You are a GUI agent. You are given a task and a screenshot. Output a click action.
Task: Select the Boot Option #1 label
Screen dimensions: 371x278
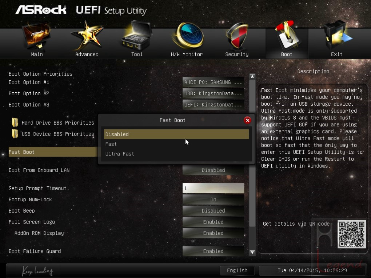[x=29, y=82]
